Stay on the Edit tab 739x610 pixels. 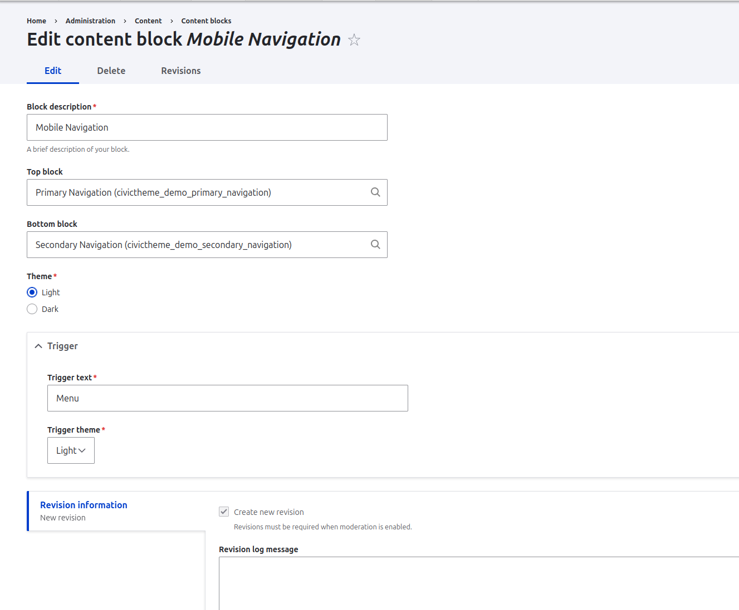coord(52,71)
